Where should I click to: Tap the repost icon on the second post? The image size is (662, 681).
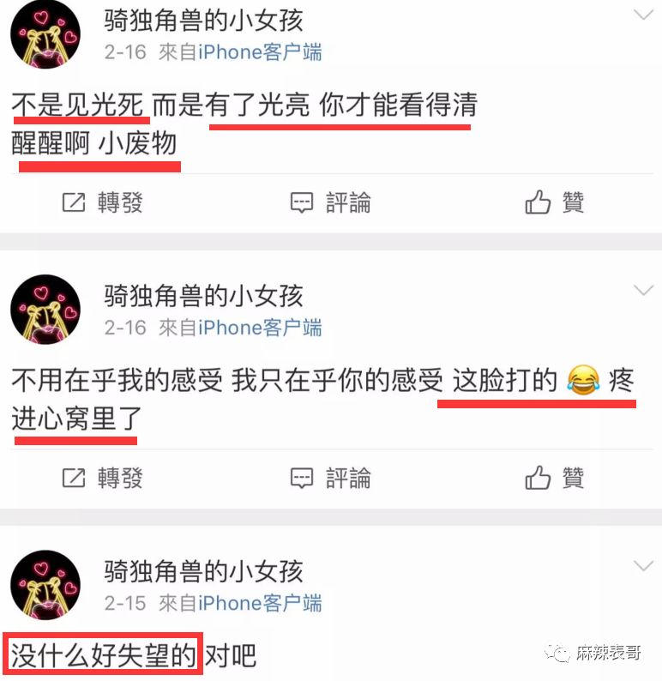click(x=74, y=478)
